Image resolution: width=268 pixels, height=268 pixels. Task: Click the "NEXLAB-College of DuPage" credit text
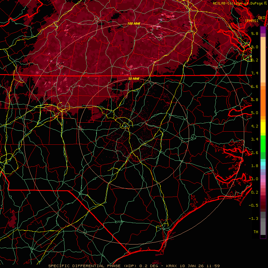coord(239,3)
